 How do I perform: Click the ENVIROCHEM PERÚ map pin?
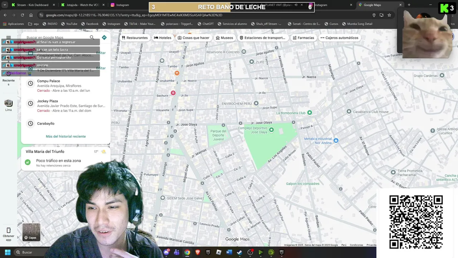pyautogui.click(x=256, y=103)
